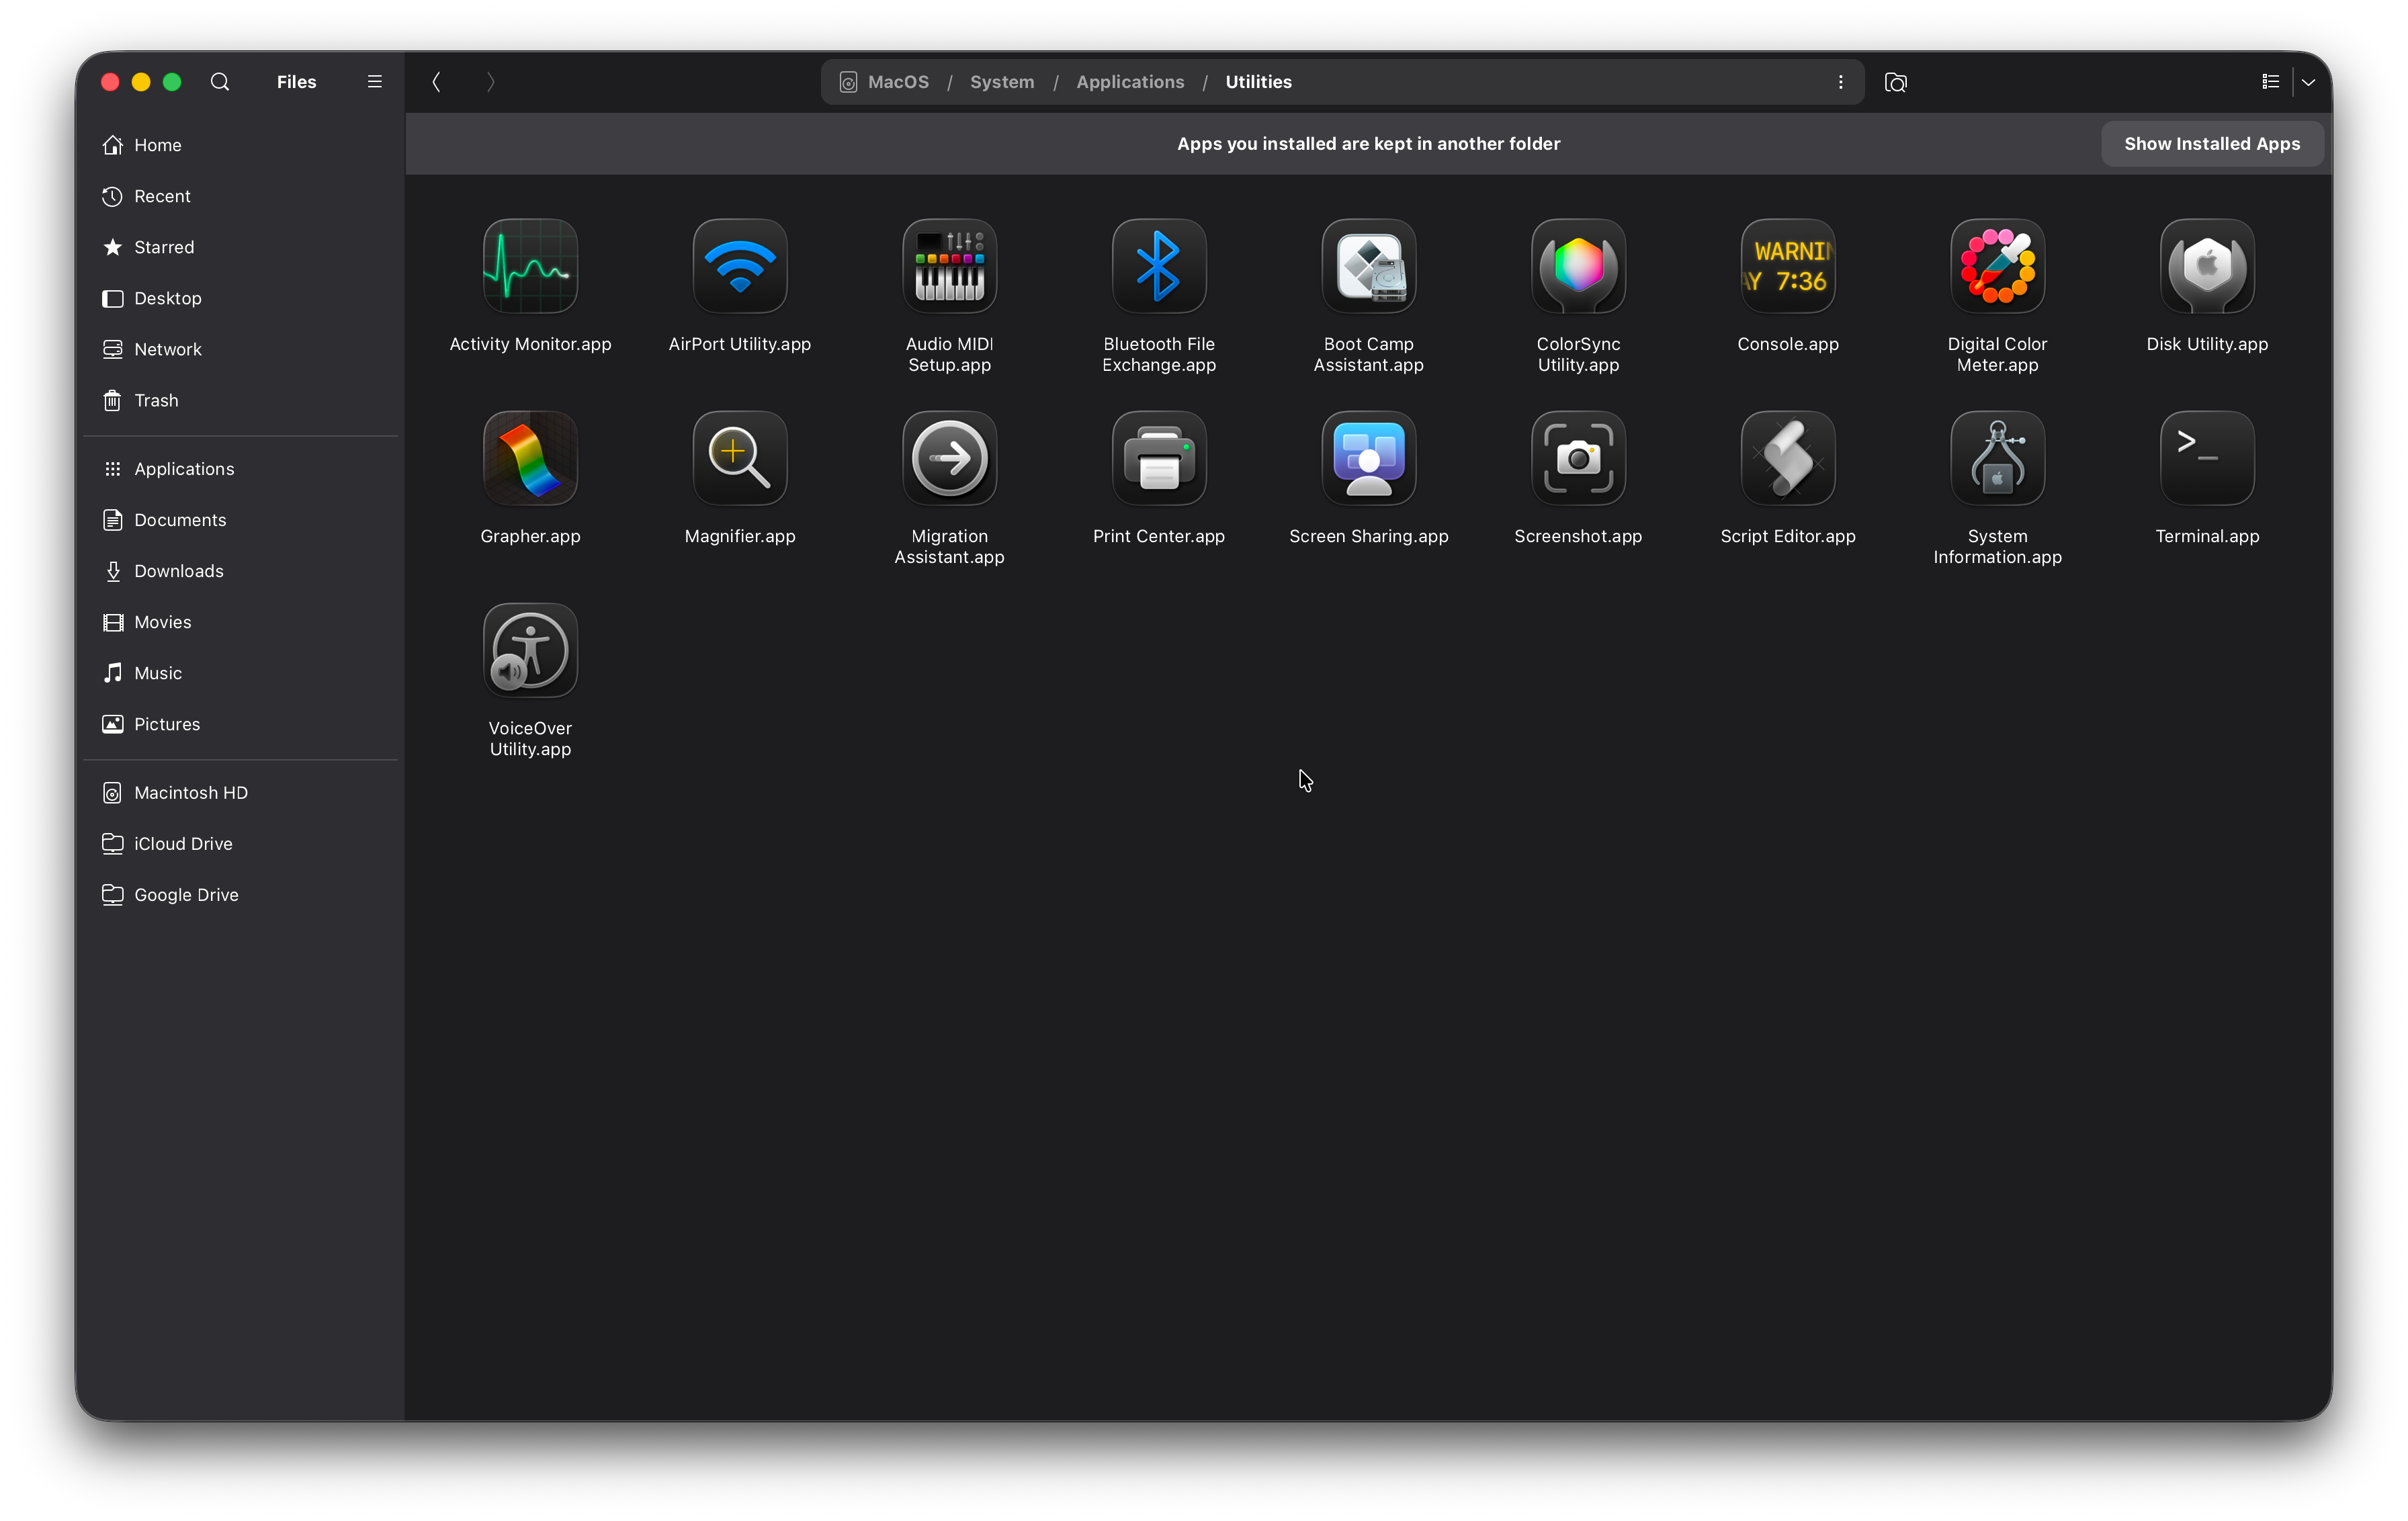Click the Utilities breadcrumb

[x=1258, y=82]
